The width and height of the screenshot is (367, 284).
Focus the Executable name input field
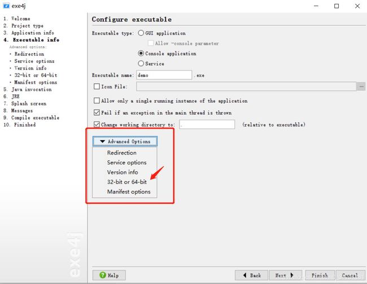164,75
